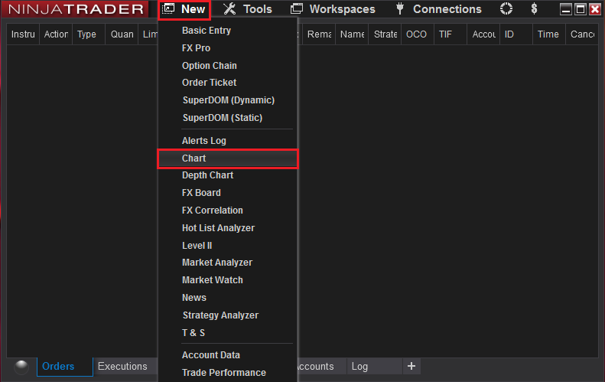Viewport: 605px width, 382px height.
Task: Click the Tools wrench icon
Action: coord(229,9)
